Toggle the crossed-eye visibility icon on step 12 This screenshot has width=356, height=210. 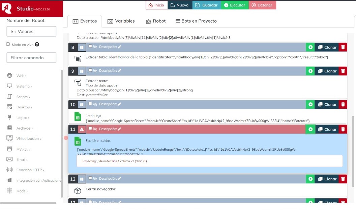95,179
